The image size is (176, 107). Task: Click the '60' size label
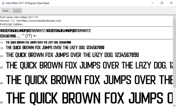pos(1,103)
